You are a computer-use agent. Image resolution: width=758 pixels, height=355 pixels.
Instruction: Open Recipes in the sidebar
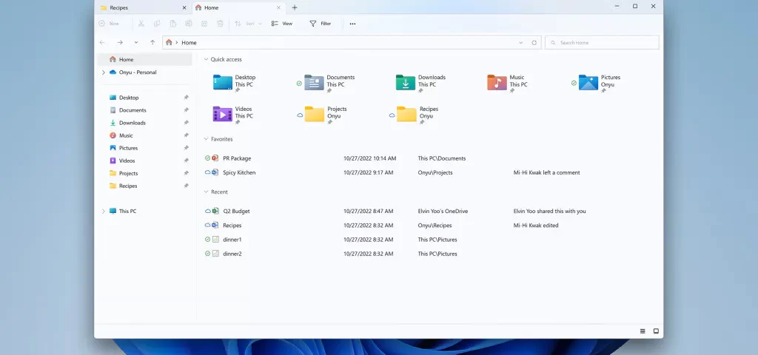tap(128, 186)
